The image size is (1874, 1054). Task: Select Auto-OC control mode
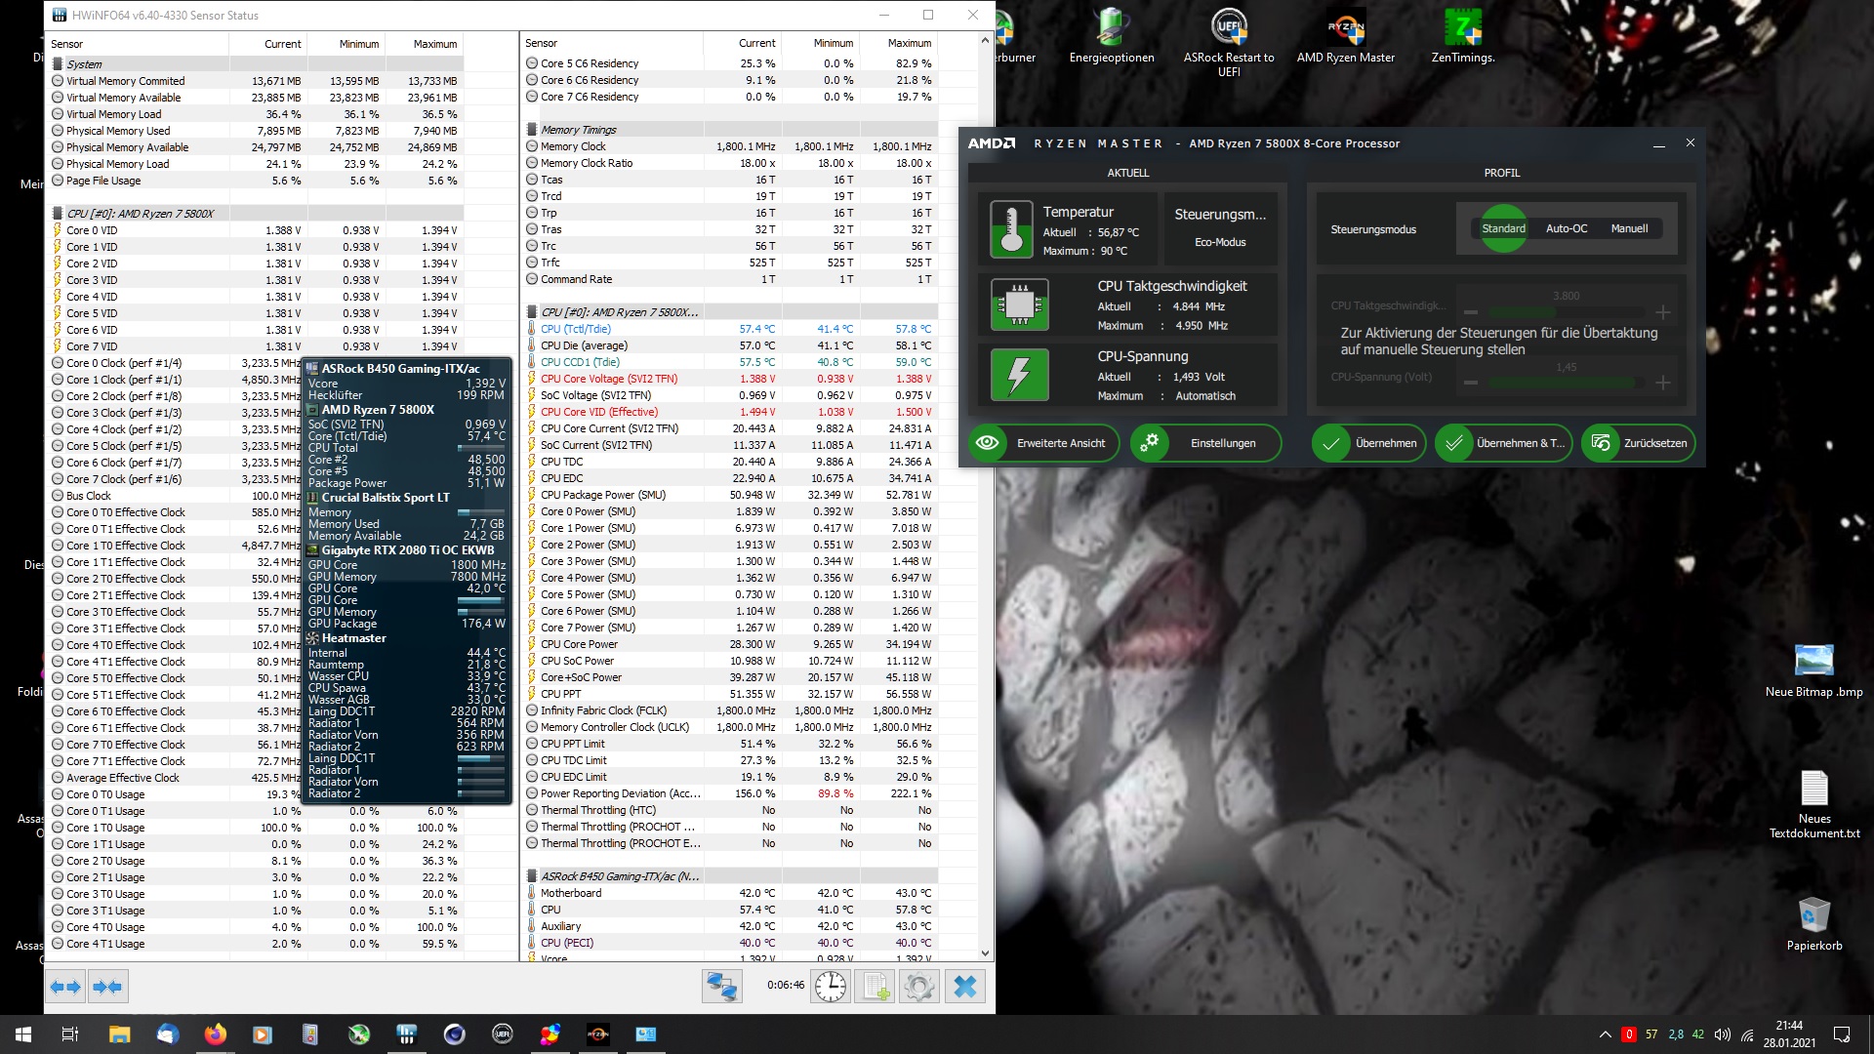(x=1566, y=228)
